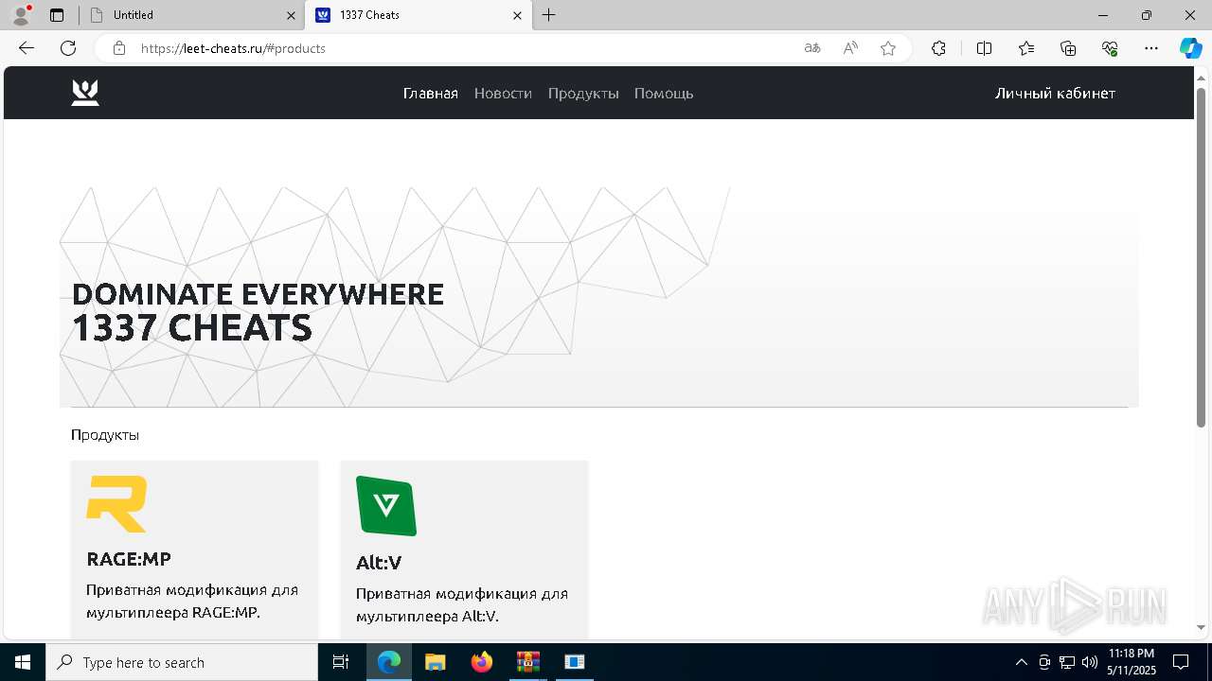Open Task View
1212x681 pixels.
pos(341,662)
